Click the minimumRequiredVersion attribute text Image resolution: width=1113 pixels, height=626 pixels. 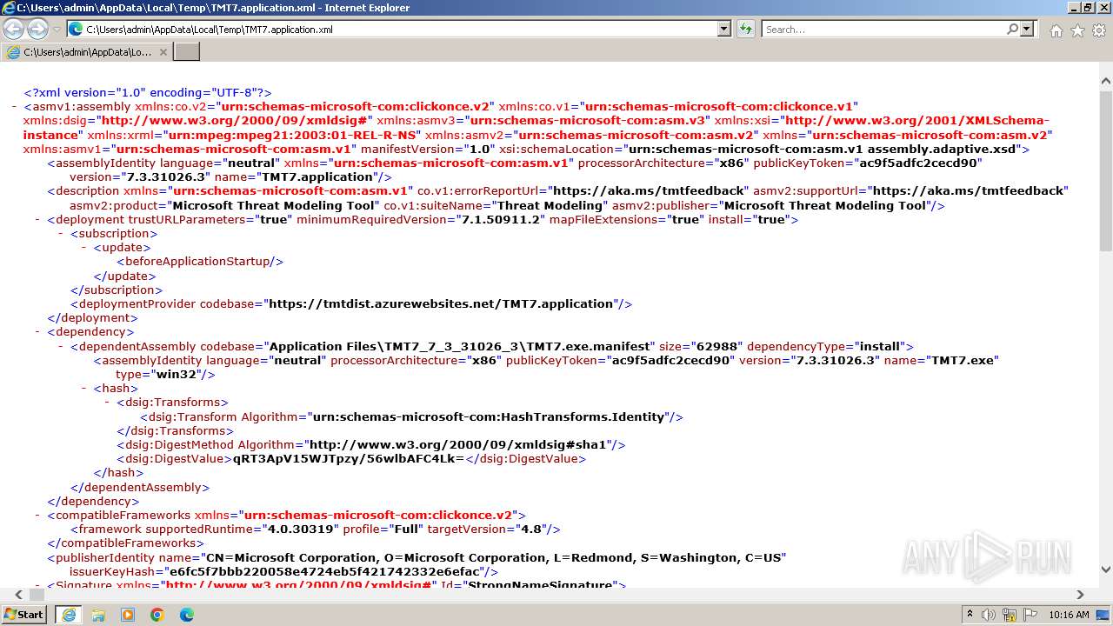(x=422, y=219)
